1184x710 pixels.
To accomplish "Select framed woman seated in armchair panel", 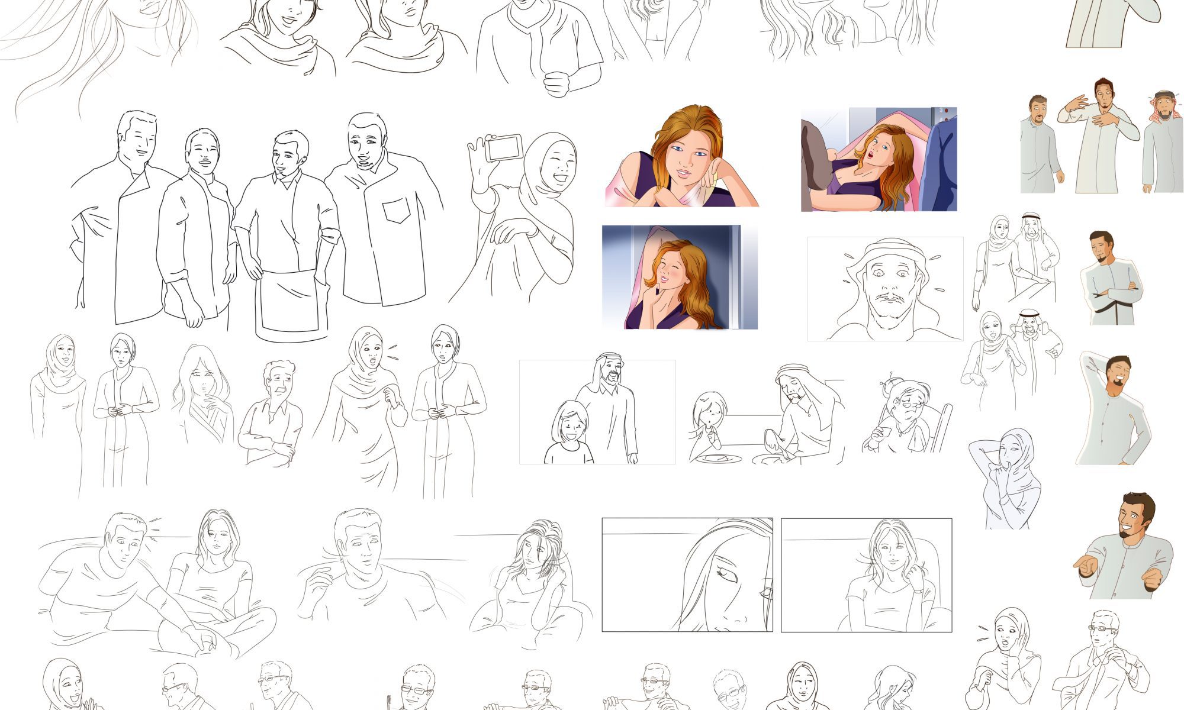I will click(866, 575).
